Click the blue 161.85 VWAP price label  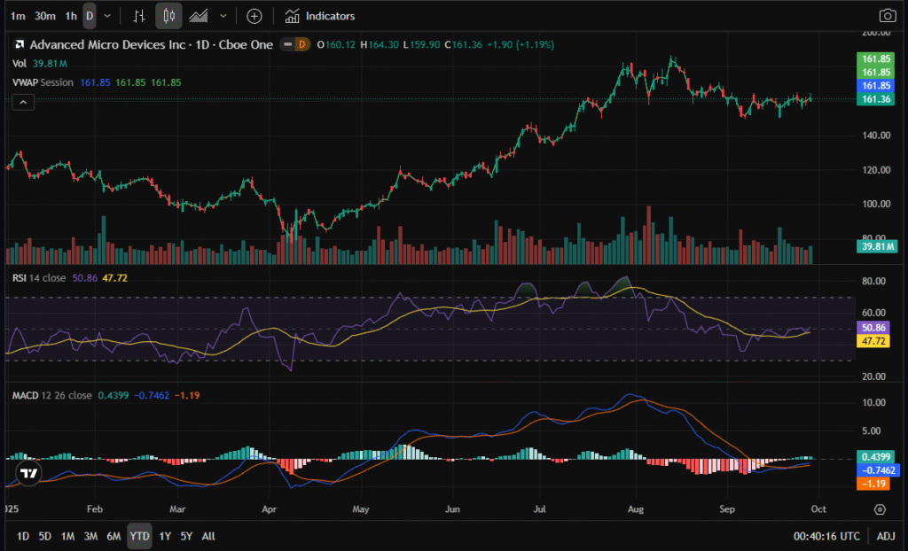coord(876,86)
